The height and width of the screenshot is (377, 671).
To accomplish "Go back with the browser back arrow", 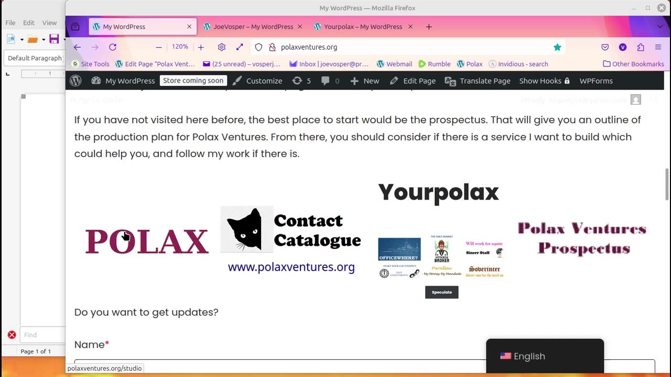I will coord(77,47).
